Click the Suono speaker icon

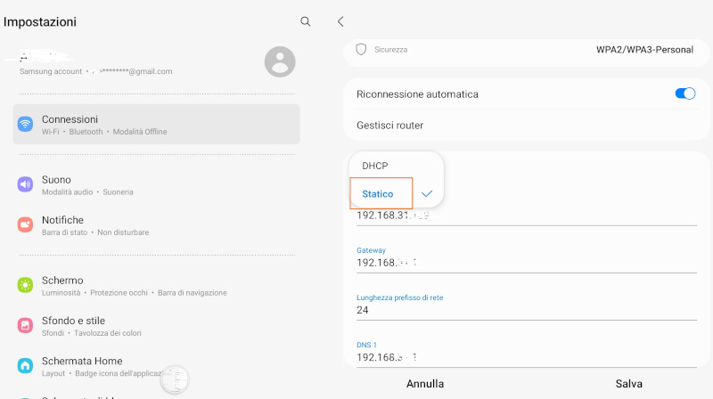click(x=25, y=184)
